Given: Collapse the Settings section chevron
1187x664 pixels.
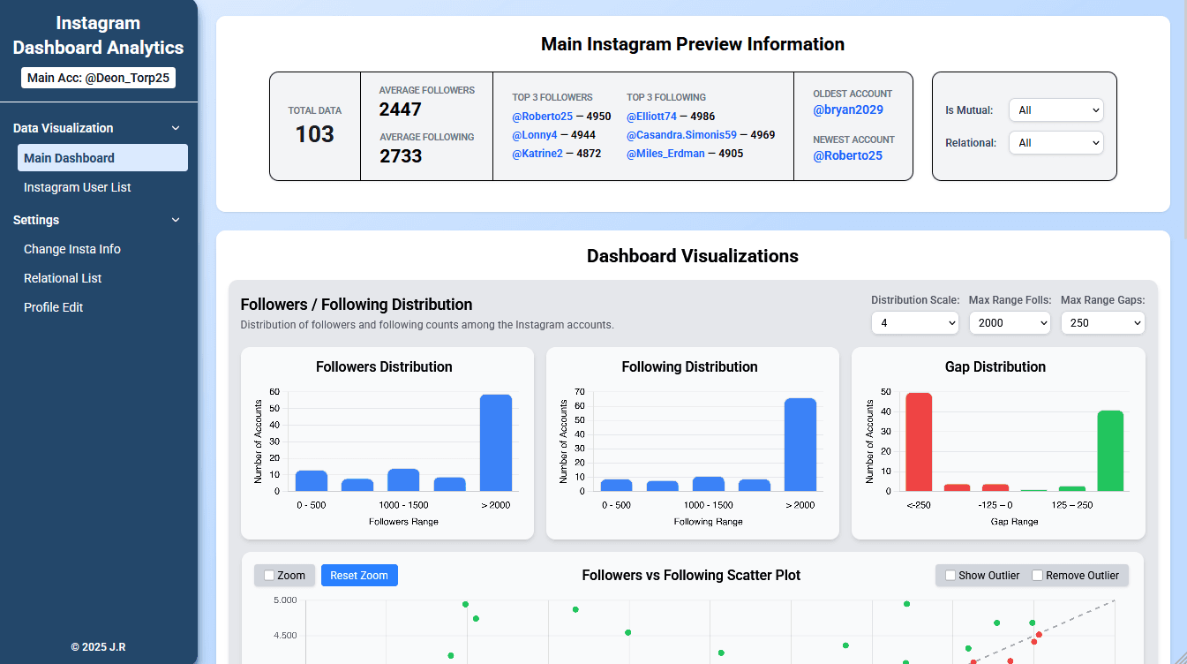Looking at the screenshot, I should pos(175,220).
